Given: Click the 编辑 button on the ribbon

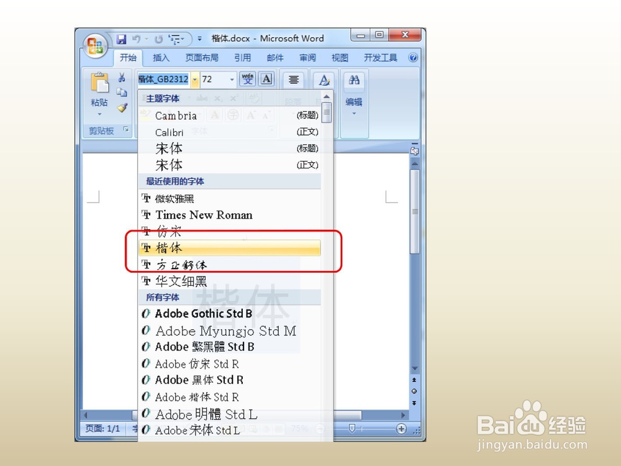Looking at the screenshot, I should 353,103.
